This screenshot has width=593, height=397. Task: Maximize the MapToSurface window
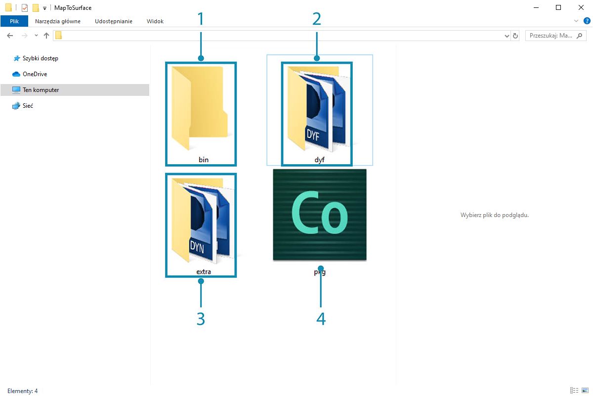(x=558, y=7)
